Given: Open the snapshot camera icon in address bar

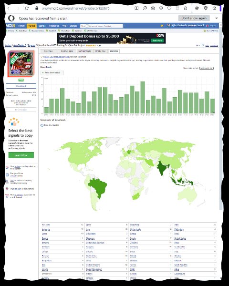Looking at the screenshot, I should coord(153,8).
